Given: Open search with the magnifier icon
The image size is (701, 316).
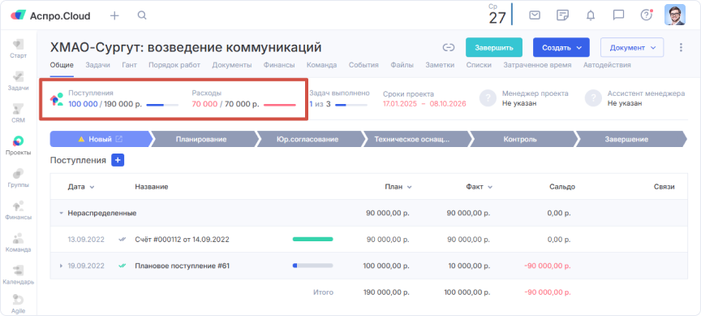Looking at the screenshot, I should coord(142,15).
